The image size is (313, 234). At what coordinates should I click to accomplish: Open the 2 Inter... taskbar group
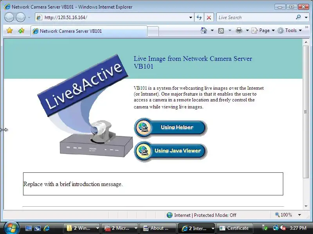196,228
